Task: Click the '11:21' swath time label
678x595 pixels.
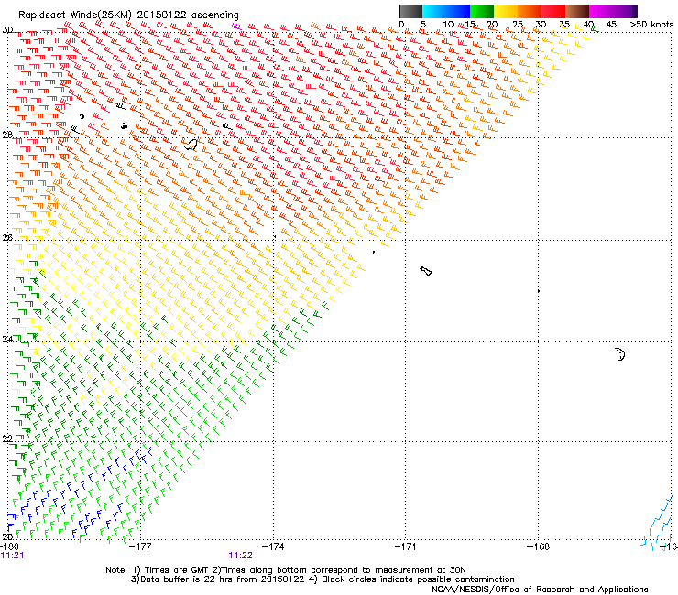Action: pyautogui.click(x=12, y=556)
